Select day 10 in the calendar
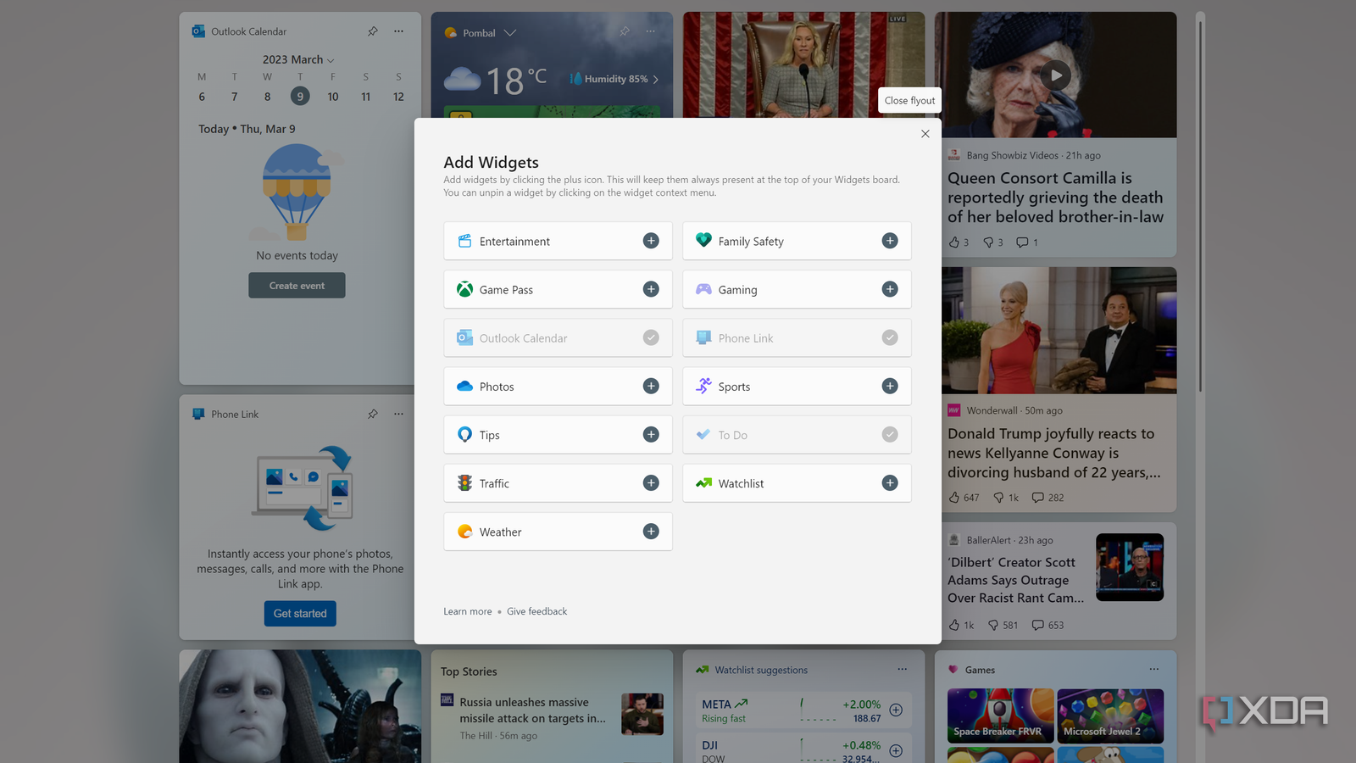This screenshot has height=763, width=1356. (x=333, y=97)
